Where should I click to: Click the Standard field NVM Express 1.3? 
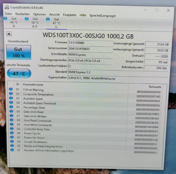click(118, 72)
